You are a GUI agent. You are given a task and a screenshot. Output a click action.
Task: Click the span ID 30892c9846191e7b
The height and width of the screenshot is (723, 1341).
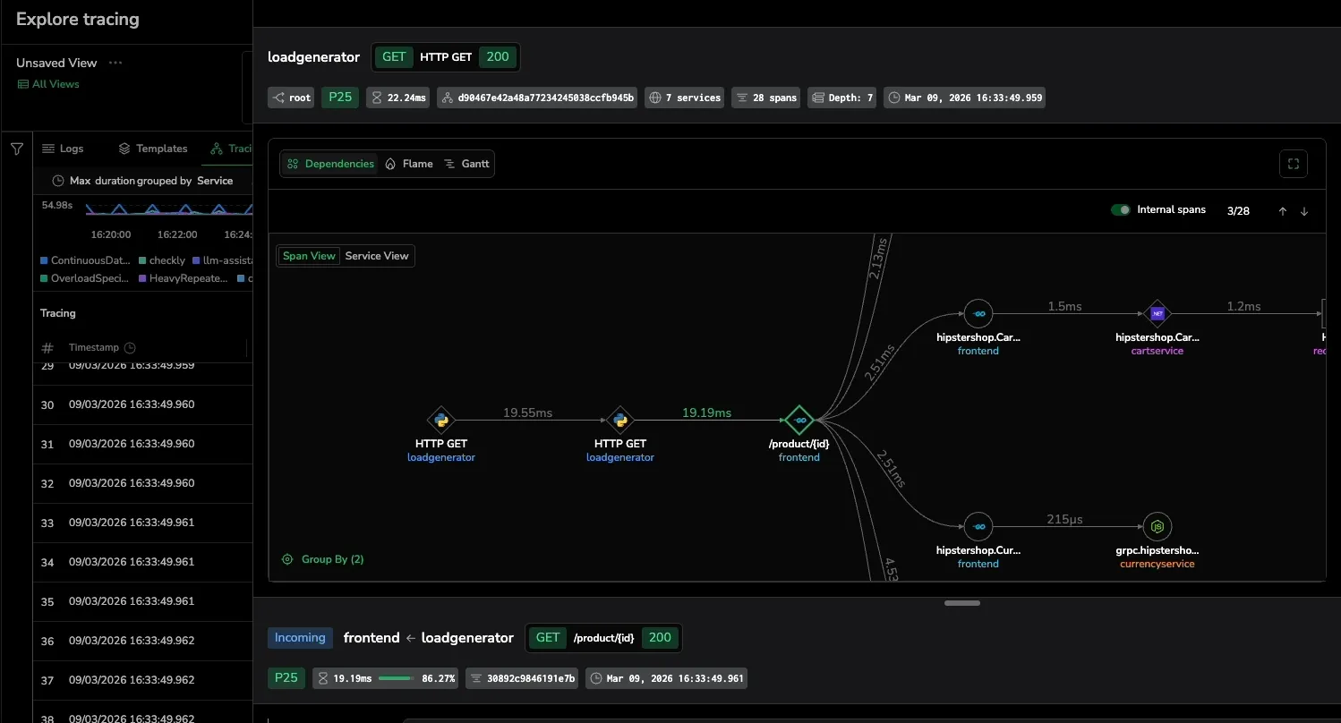522,678
